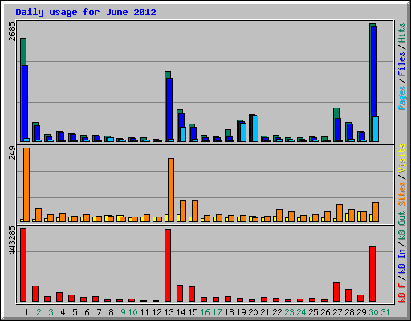Image resolution: width=411 pixels, height=321 pixels.
Task: Click the red kB bar for day 27
Action: 336,292
